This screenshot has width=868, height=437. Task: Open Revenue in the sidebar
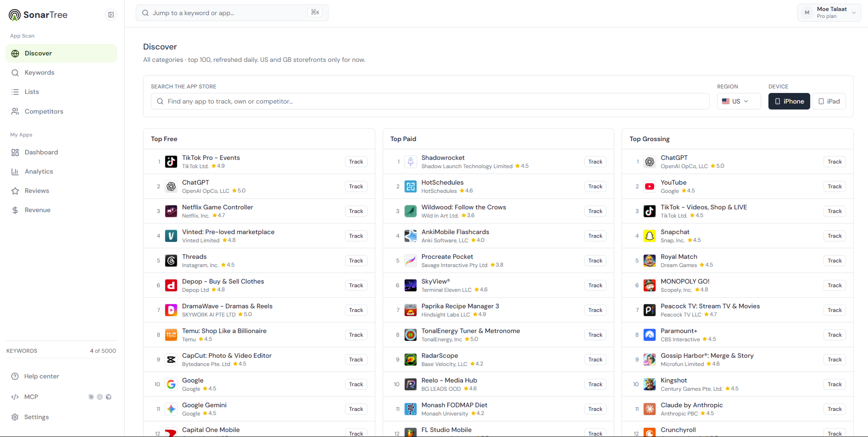[61, 210]
